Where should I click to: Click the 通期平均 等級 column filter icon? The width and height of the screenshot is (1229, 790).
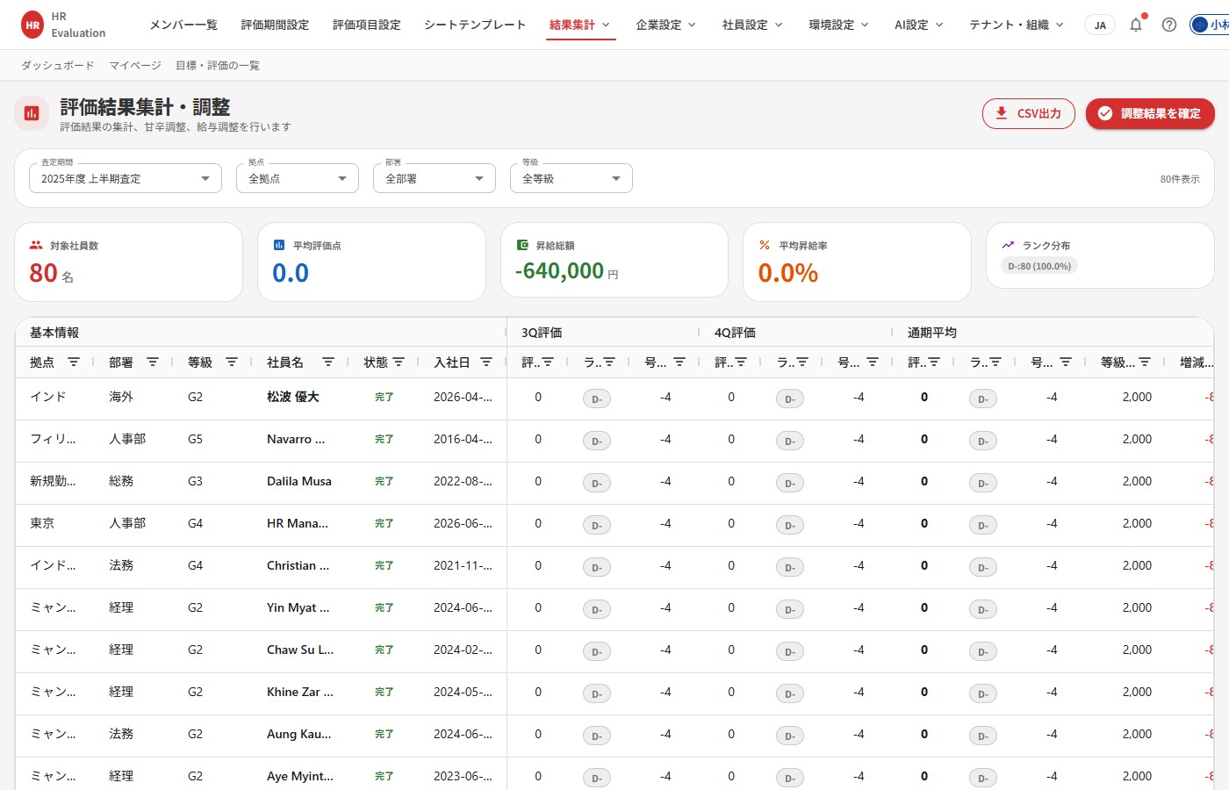[1145, 362]
